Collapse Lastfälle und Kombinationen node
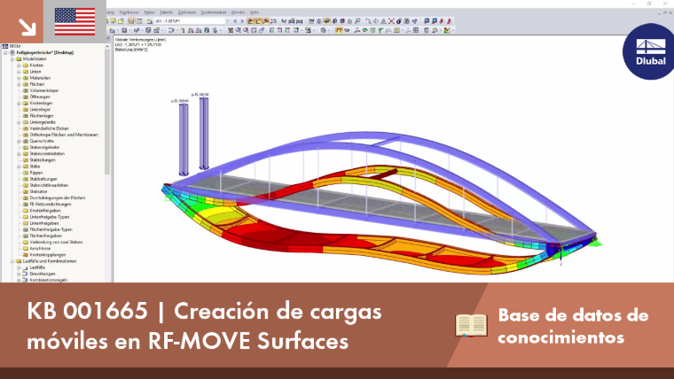Image resolution: width=674 pixels, height=379 pixels. click(12, 261)
